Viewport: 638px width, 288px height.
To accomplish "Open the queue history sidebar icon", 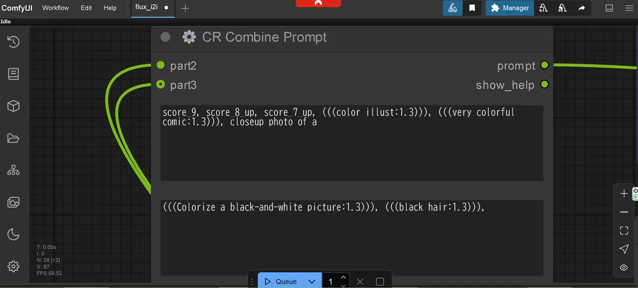I will pyautogui.click(x=13, y=41).
